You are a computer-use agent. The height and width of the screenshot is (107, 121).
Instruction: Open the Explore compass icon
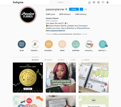point(98,2)
